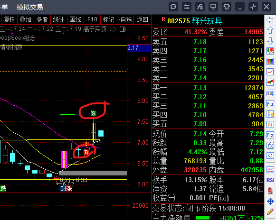Click the 返回 button

[142, 19]
